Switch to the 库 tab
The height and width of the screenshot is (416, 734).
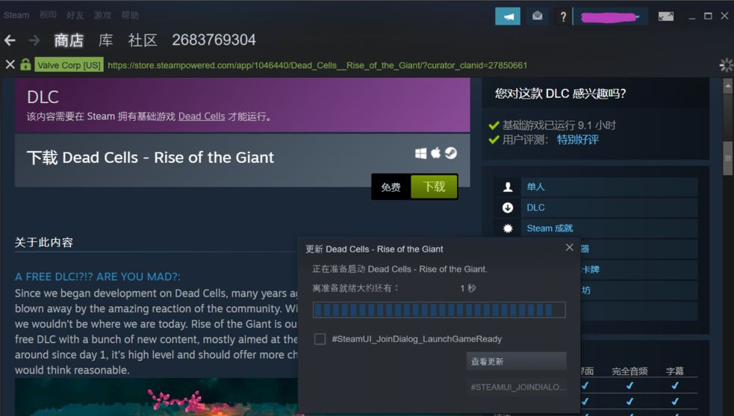[x=106, y=40]
